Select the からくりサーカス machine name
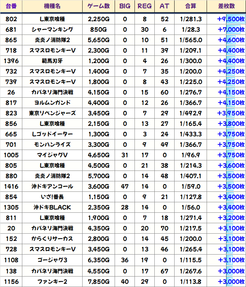This screenshot has height=287, width=246. tap(52, 239)
